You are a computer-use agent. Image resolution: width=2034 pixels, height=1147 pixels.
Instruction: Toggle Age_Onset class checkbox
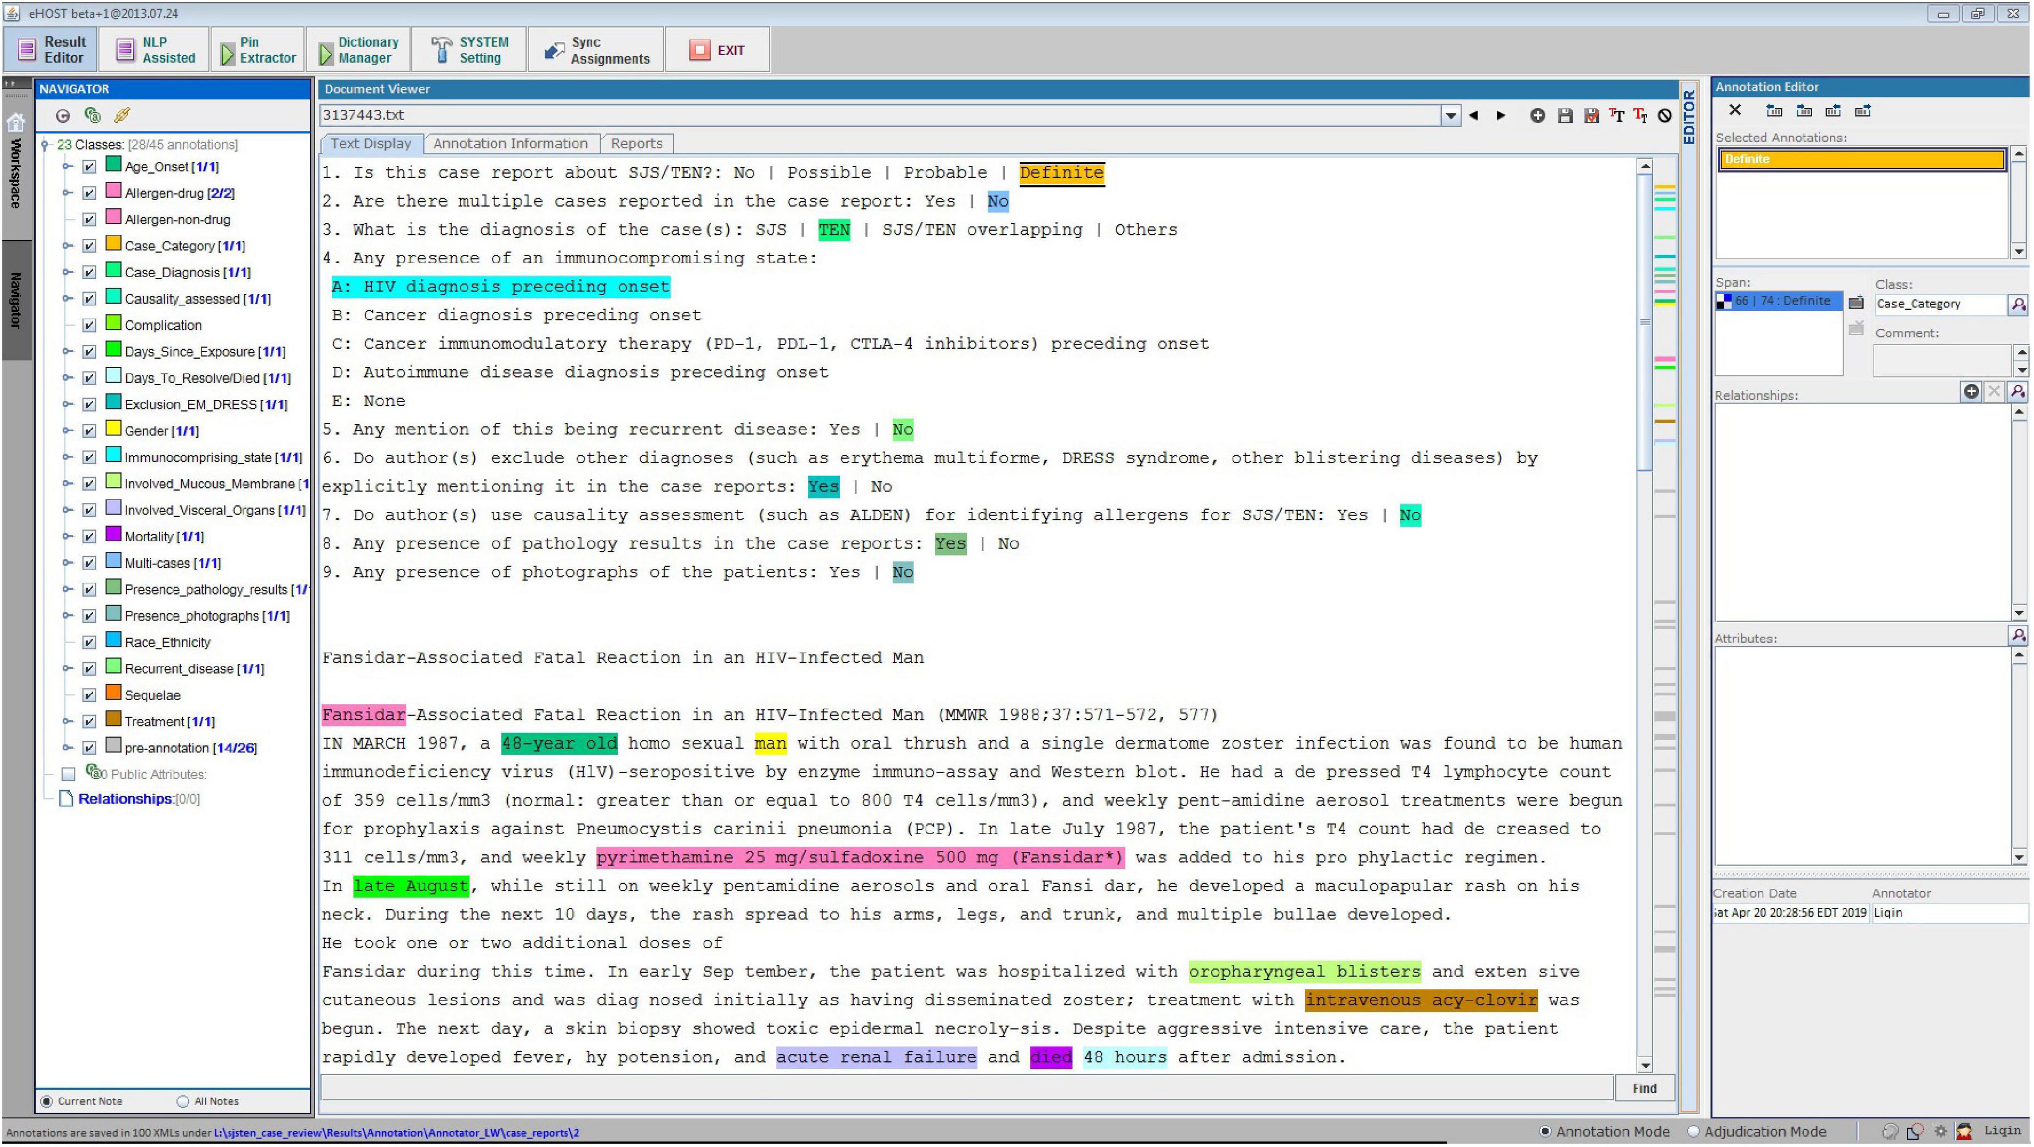(89, 167)
